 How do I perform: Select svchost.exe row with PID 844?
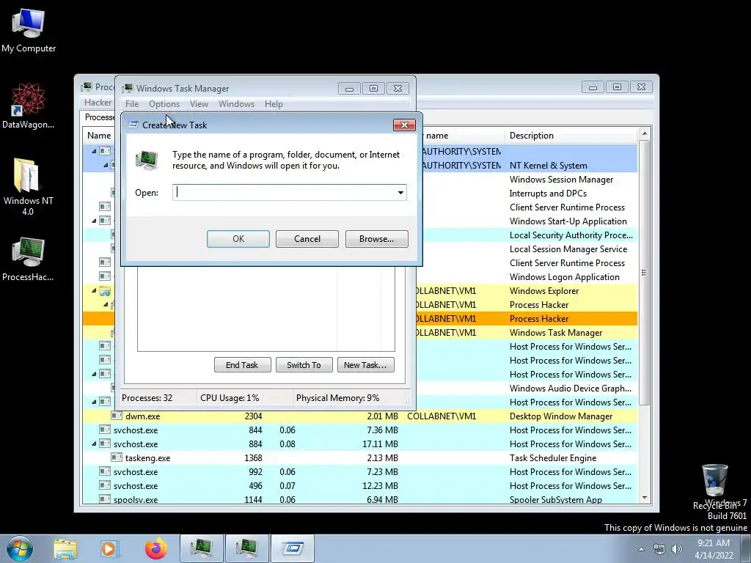tap(360, 430)
